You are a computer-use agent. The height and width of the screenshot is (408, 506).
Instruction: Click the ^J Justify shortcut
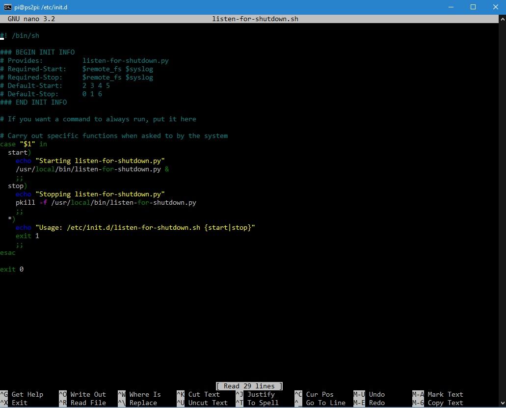coord(255,394)
